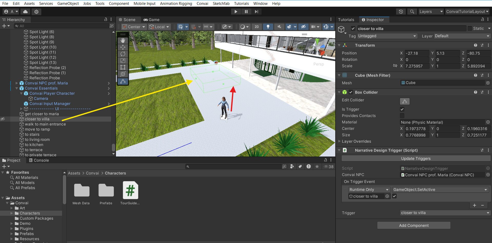Image resolution: width=492 pixels, height=243 pixels.
Task: Open Center pivot mode dropdown
Action: (x=134, y=27)
